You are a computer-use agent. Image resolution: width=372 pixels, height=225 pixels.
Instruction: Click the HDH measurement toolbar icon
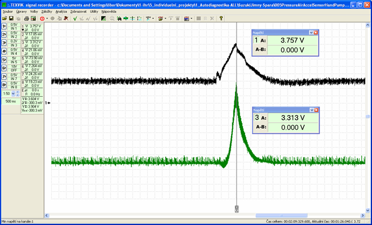(x=148, y=19)
